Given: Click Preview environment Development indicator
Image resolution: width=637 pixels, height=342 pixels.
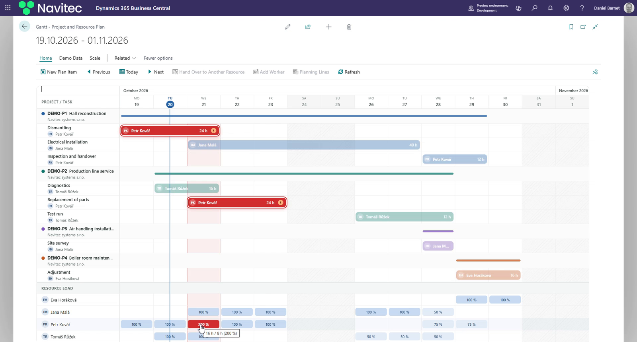Looking at the screenshot, I should pos(488,8).
